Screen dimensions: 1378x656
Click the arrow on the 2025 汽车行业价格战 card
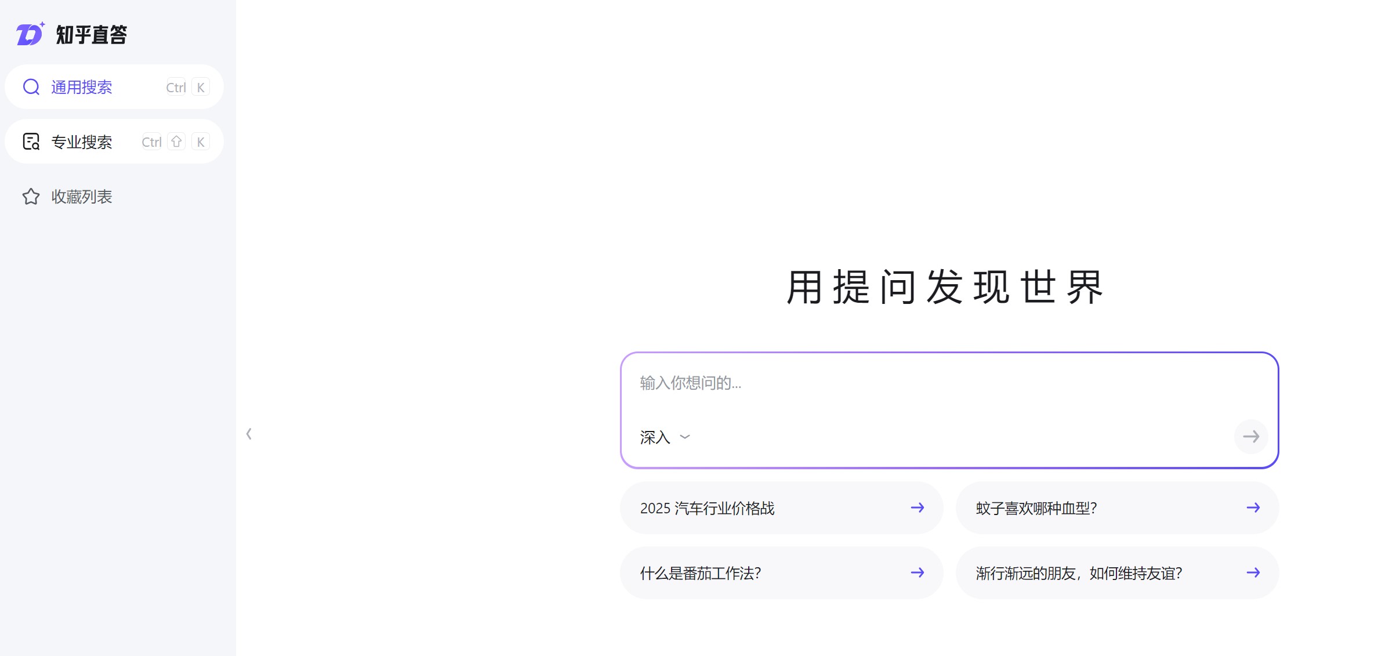917,508
